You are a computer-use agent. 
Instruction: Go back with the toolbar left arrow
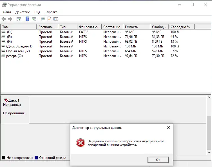(x=4, y=19)
